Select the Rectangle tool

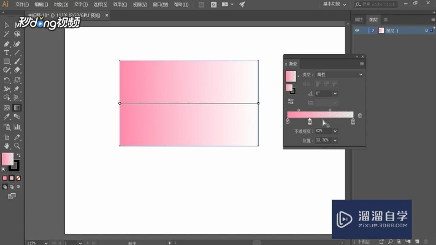coord(7,61)
